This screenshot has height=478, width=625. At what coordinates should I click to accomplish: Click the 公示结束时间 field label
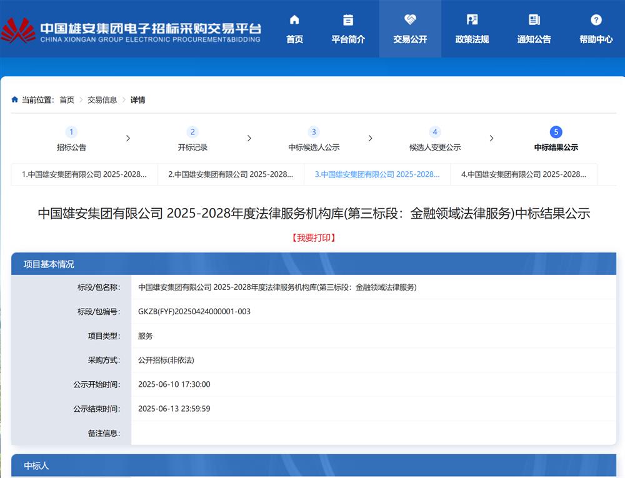click(x=97, y=409)
